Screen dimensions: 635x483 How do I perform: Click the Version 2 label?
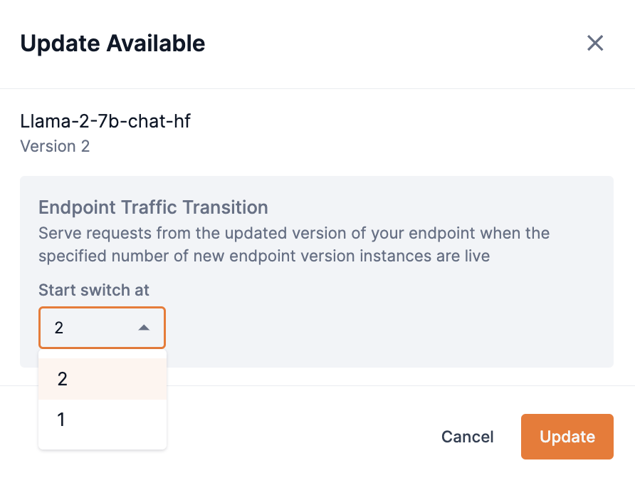(55, 146)
